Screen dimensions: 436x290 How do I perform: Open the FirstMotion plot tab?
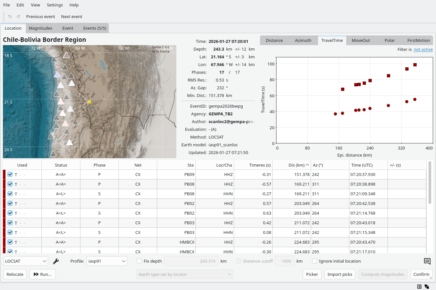(418, 41)
